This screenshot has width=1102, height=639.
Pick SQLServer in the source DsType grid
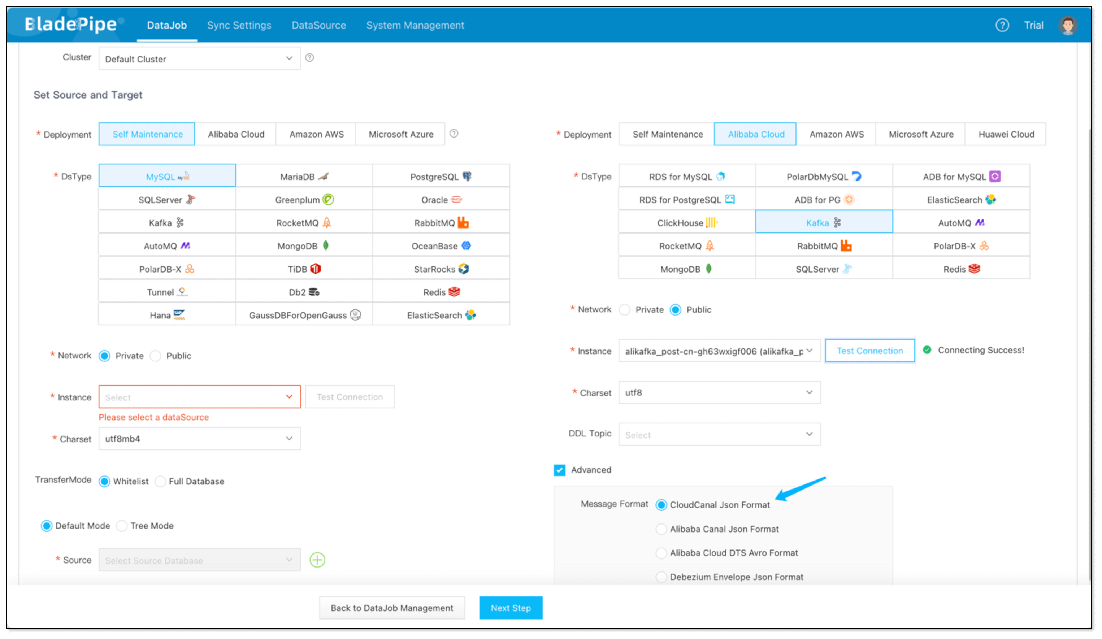167,199
